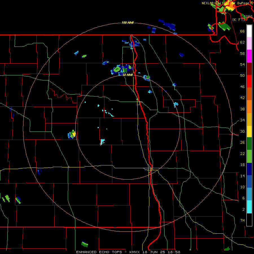Click the medium blue legend swatch
This screenshot has height=254, width=254.
tap(249, 181)
